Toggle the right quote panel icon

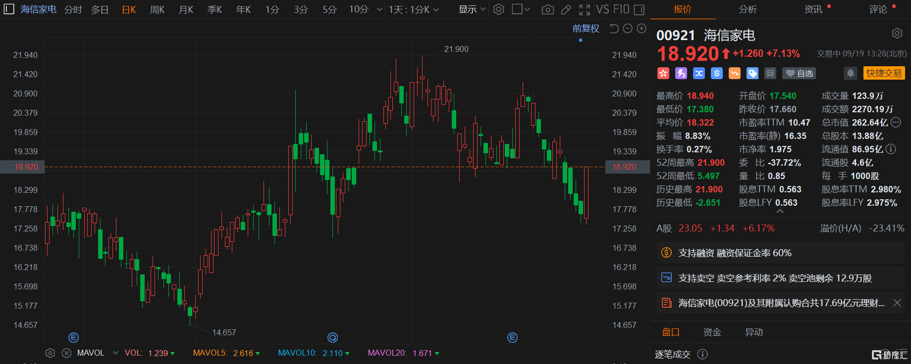point(639,9)
